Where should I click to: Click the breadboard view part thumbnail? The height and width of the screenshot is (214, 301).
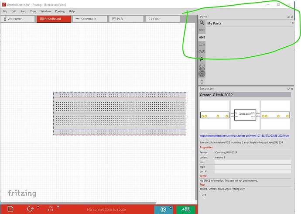coord(215,115)
